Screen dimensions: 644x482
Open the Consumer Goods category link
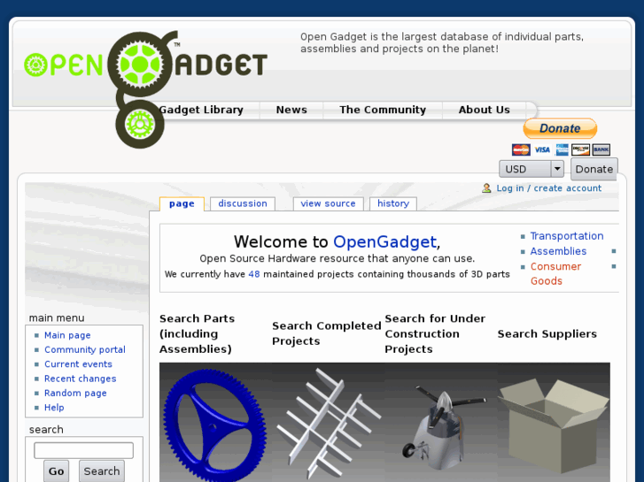click(555, 273)
